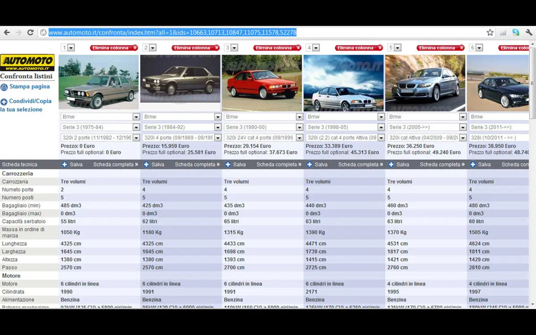The height and width of the screenshot is (335, 536).
Task: Click the browser forward arrow
Action: point(18,33)
